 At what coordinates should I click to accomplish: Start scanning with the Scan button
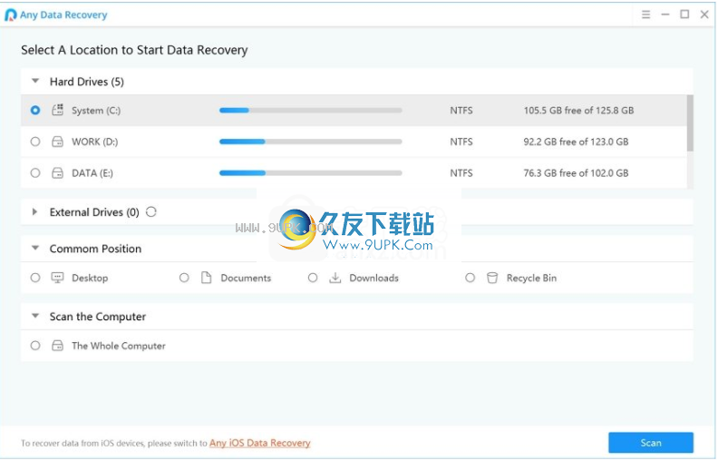(x=651, y=443)
